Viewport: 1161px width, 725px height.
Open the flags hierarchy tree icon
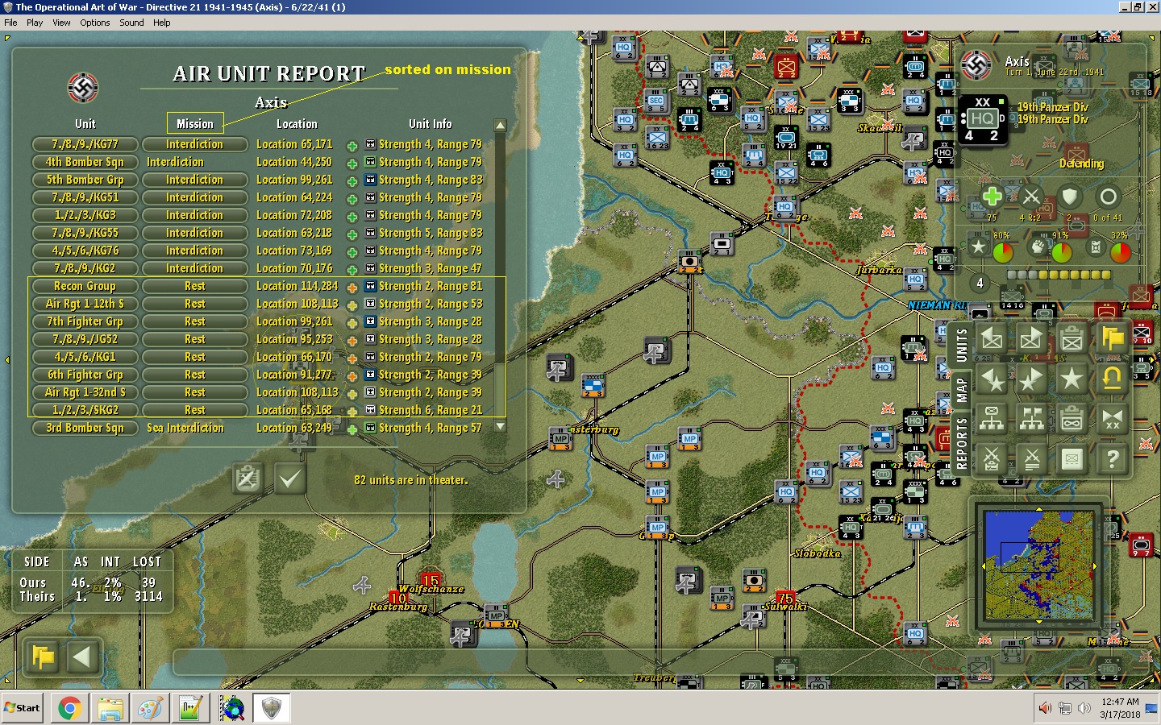click(x=1031, y=419)
